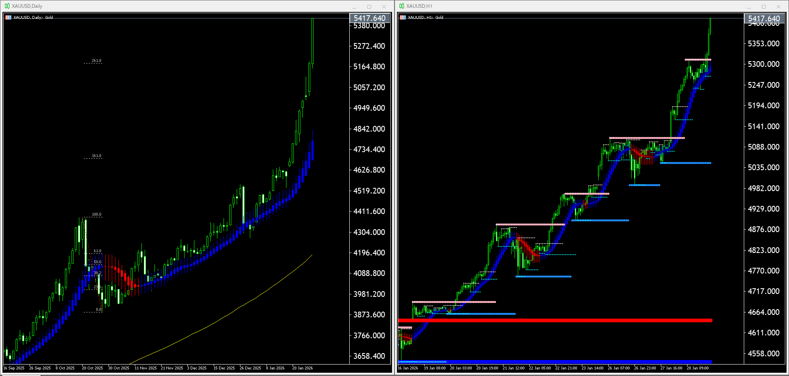Click the 5417.640 current price tag in Daily chart
789x376 pixels.
pos(369,18)
